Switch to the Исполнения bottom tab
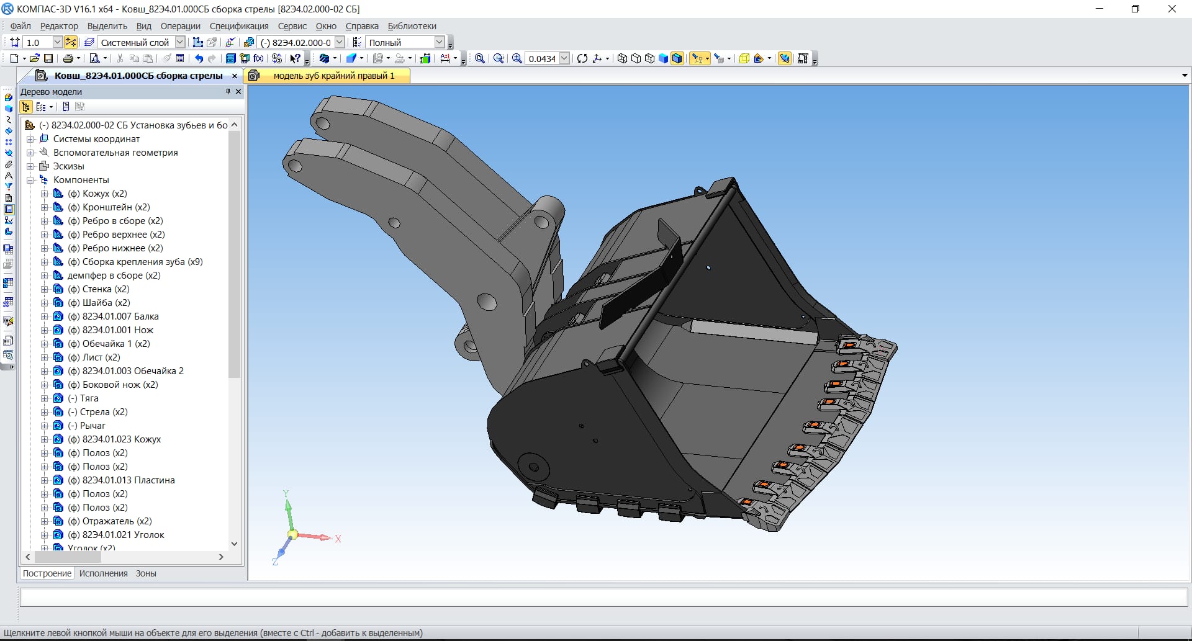Image resolution: width=1192 pixels, height=641 pixels. (x=103, y=573)
